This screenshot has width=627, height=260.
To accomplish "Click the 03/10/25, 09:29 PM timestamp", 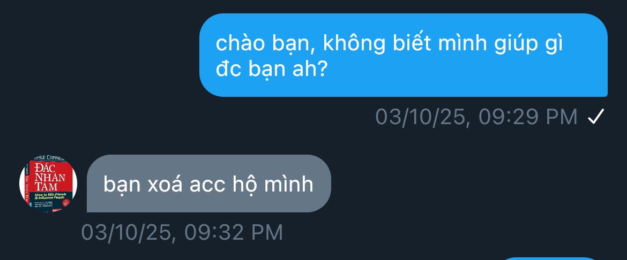I will tap(476, 117).
